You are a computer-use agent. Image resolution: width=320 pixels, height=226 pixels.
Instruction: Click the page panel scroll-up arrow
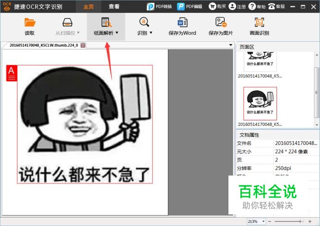[x=317, y=55]
